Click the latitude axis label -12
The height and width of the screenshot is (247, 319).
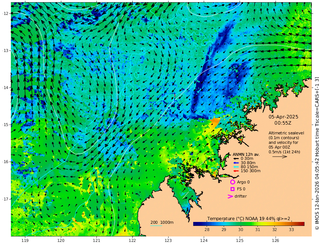5,13
